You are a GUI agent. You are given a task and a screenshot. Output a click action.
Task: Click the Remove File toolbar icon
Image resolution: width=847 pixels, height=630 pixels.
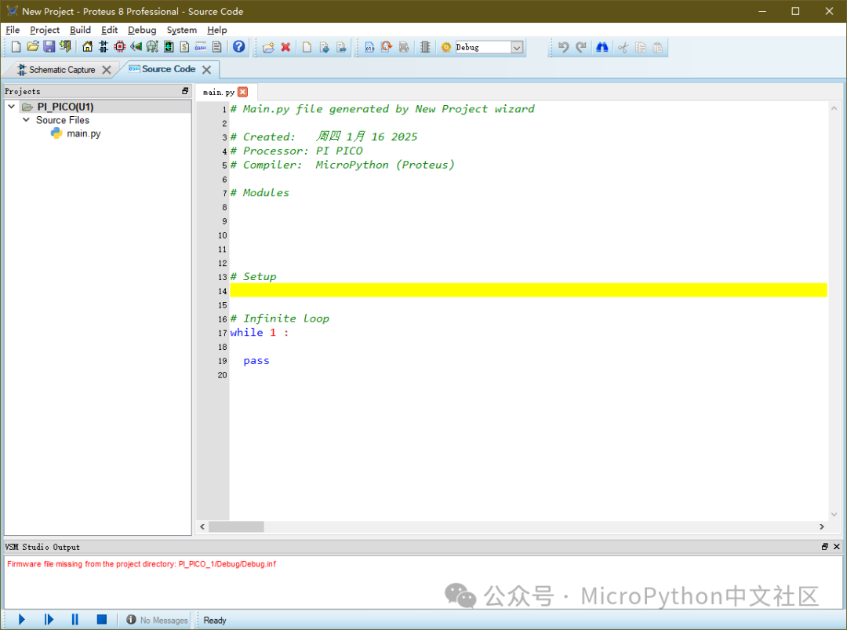pyautogui.click(x=341, y=48)
